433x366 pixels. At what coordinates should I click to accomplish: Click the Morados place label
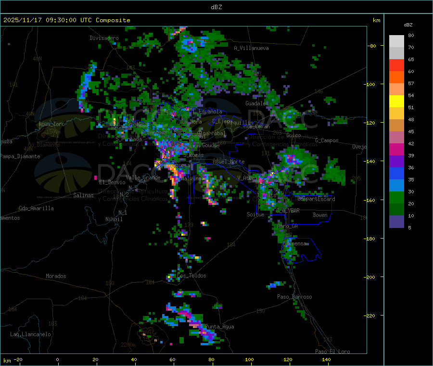point(56,276)
